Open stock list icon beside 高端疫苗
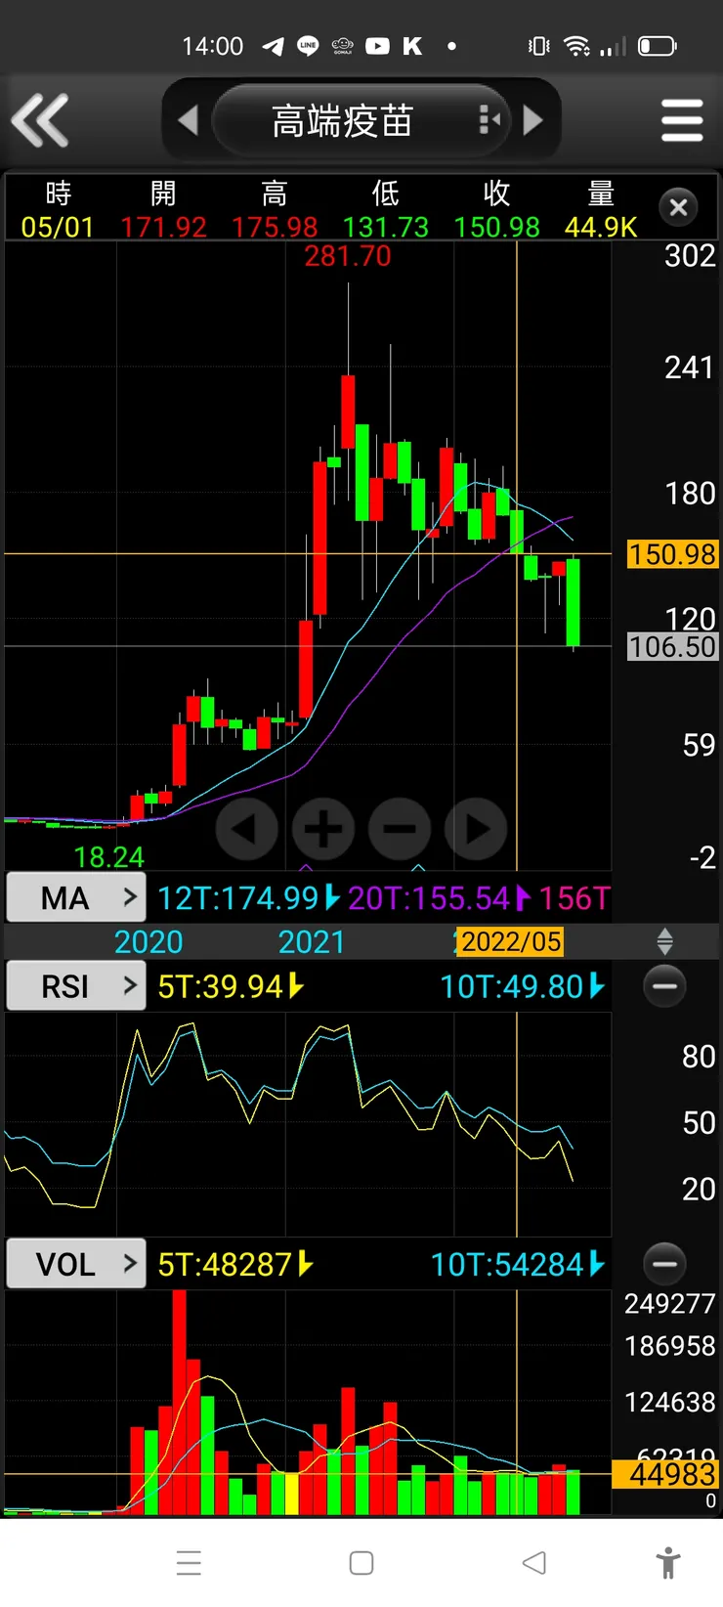This screenshot has height=1607, width=723. click(x=489, y=120)
